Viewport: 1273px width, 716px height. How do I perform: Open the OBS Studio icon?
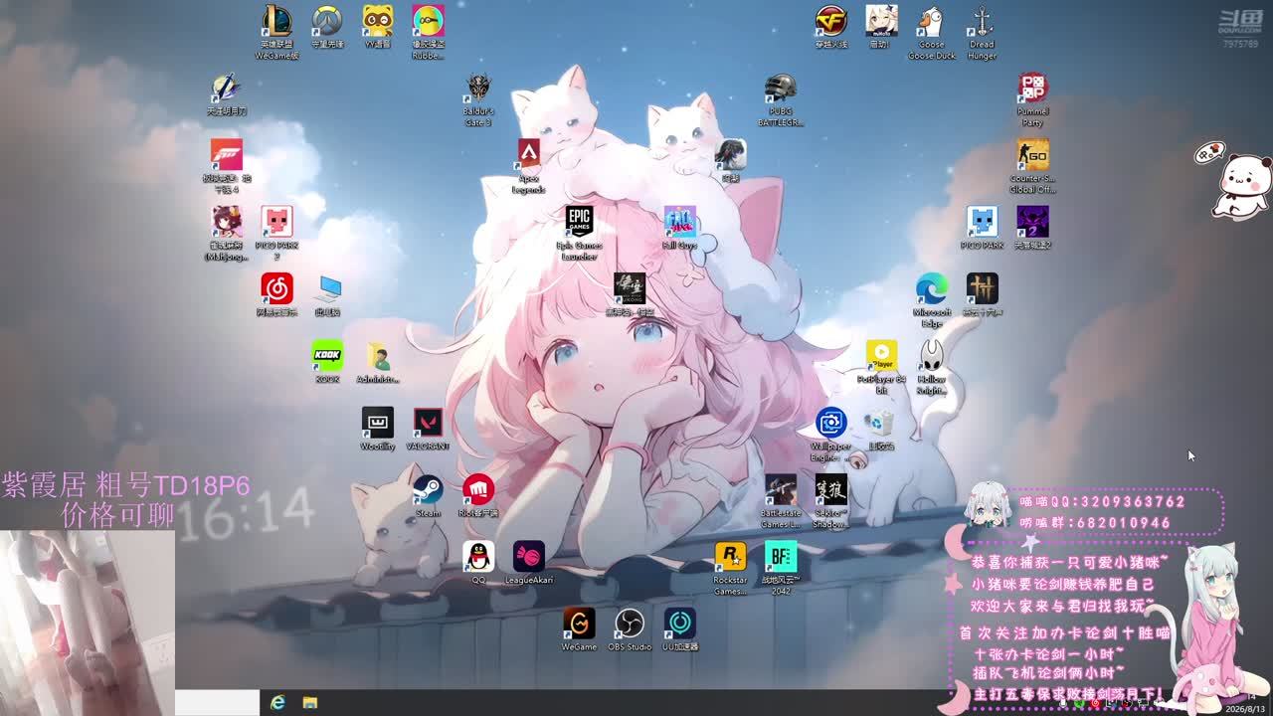pos(630,623)
